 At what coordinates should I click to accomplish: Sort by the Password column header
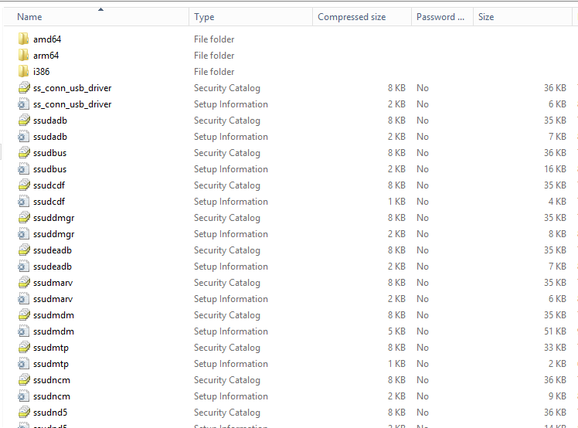click(440, 17)
